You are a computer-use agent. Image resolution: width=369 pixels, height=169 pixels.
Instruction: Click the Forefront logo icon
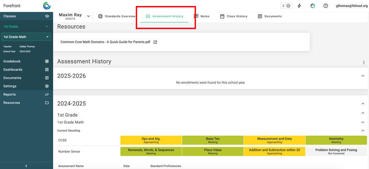(47, 6)
